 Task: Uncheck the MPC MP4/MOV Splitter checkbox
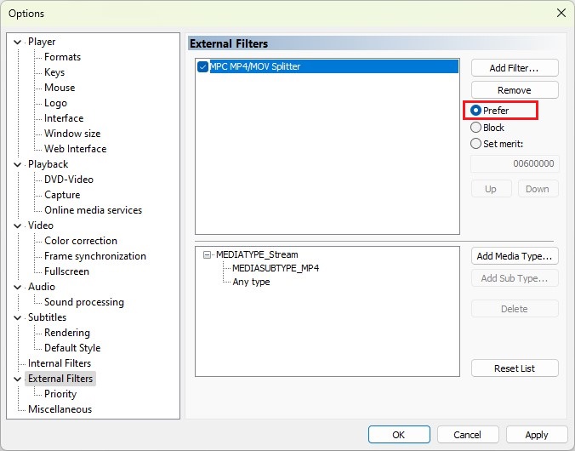point(202,66)
